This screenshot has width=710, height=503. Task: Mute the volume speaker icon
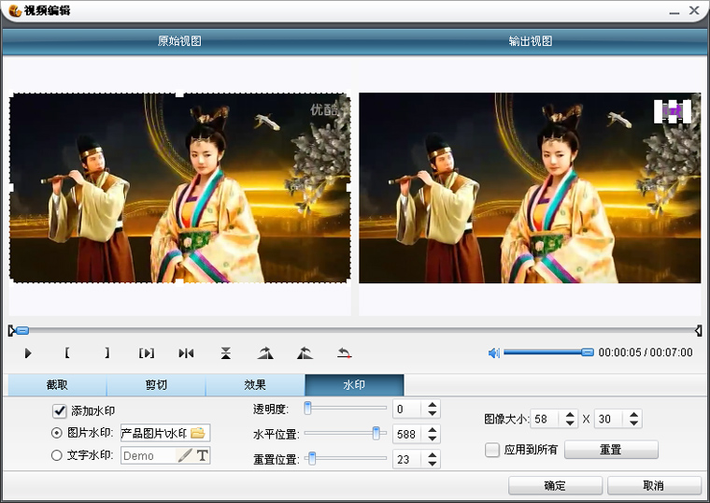[x=494, y=352]
